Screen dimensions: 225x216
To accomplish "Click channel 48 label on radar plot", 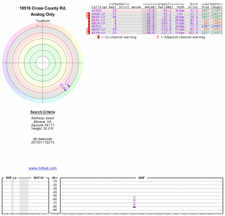I will tap(64, 88).
